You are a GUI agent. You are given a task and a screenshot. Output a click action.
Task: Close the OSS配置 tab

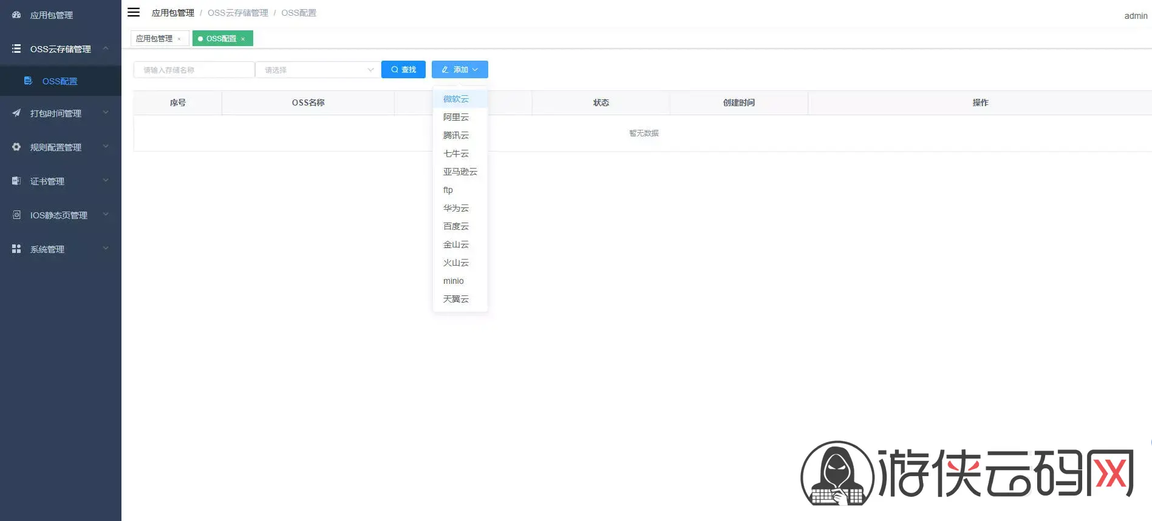pyautogui.click(x=243, y=39)
